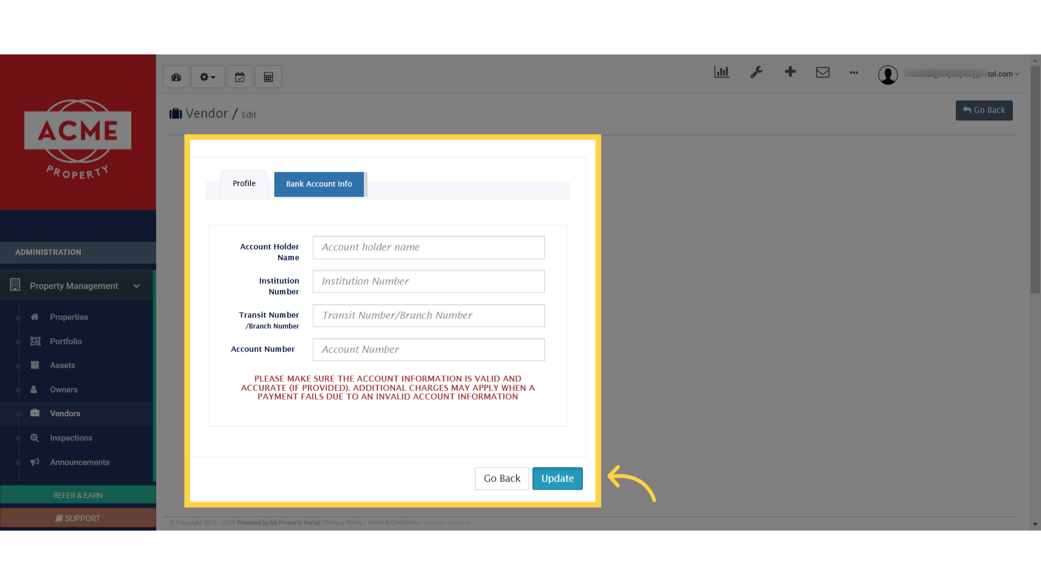Open the Privacy Policy link
Screen dimensions: 1041x585
click(343, 522)
